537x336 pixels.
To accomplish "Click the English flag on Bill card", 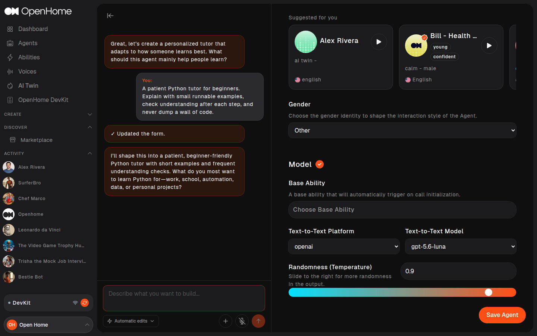I will [408, 80].
